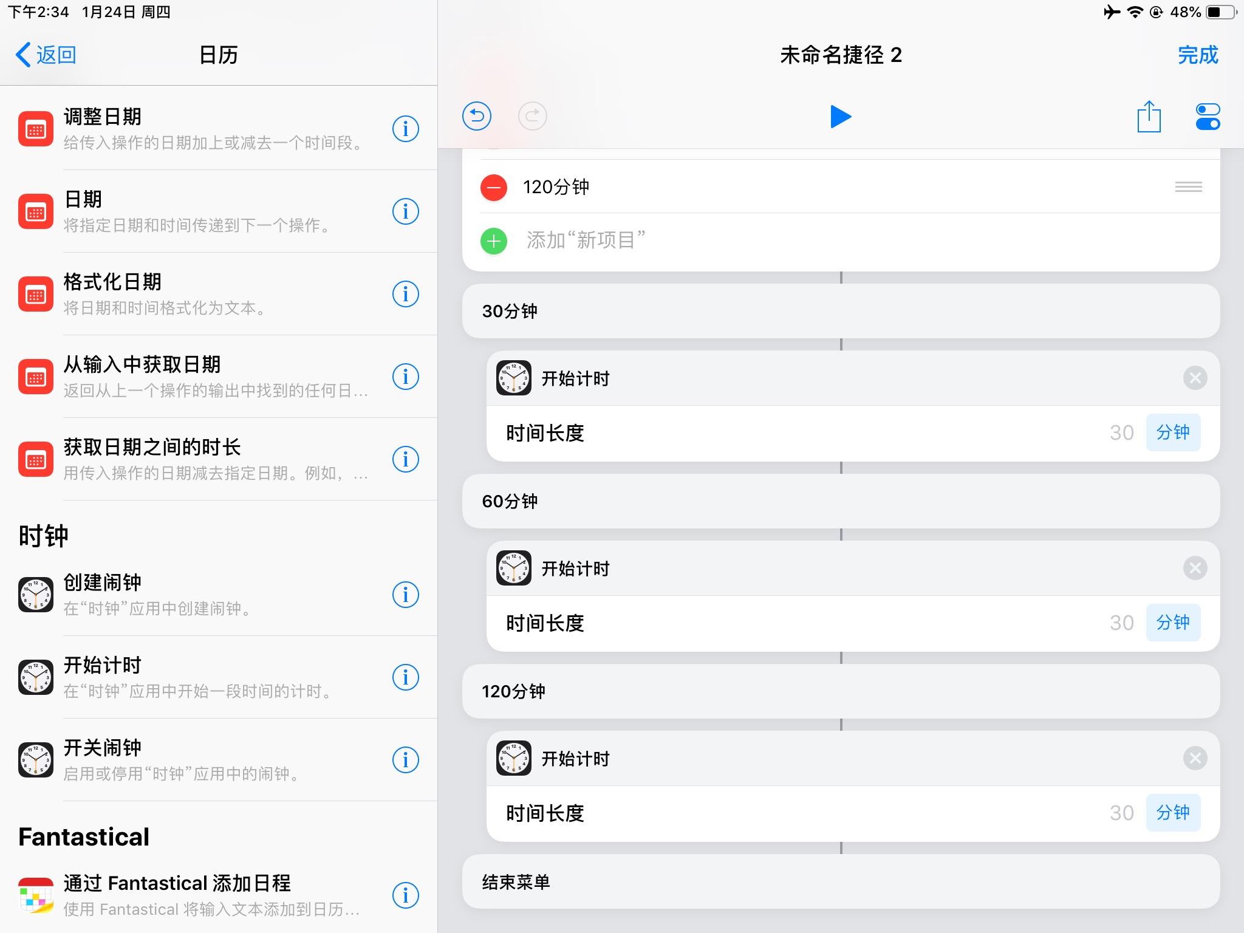Show info for 创建闹钟 action

(405, 595)
